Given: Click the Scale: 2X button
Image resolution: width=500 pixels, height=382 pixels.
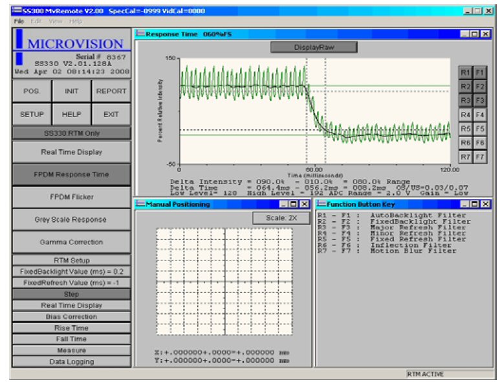Looking at the screenshot, I should 281,218.
